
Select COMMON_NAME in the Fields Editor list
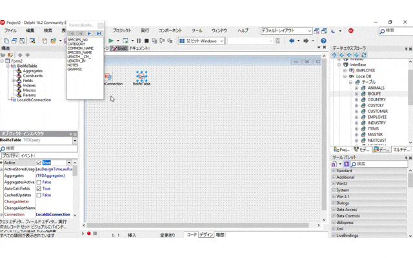[80, 48]
